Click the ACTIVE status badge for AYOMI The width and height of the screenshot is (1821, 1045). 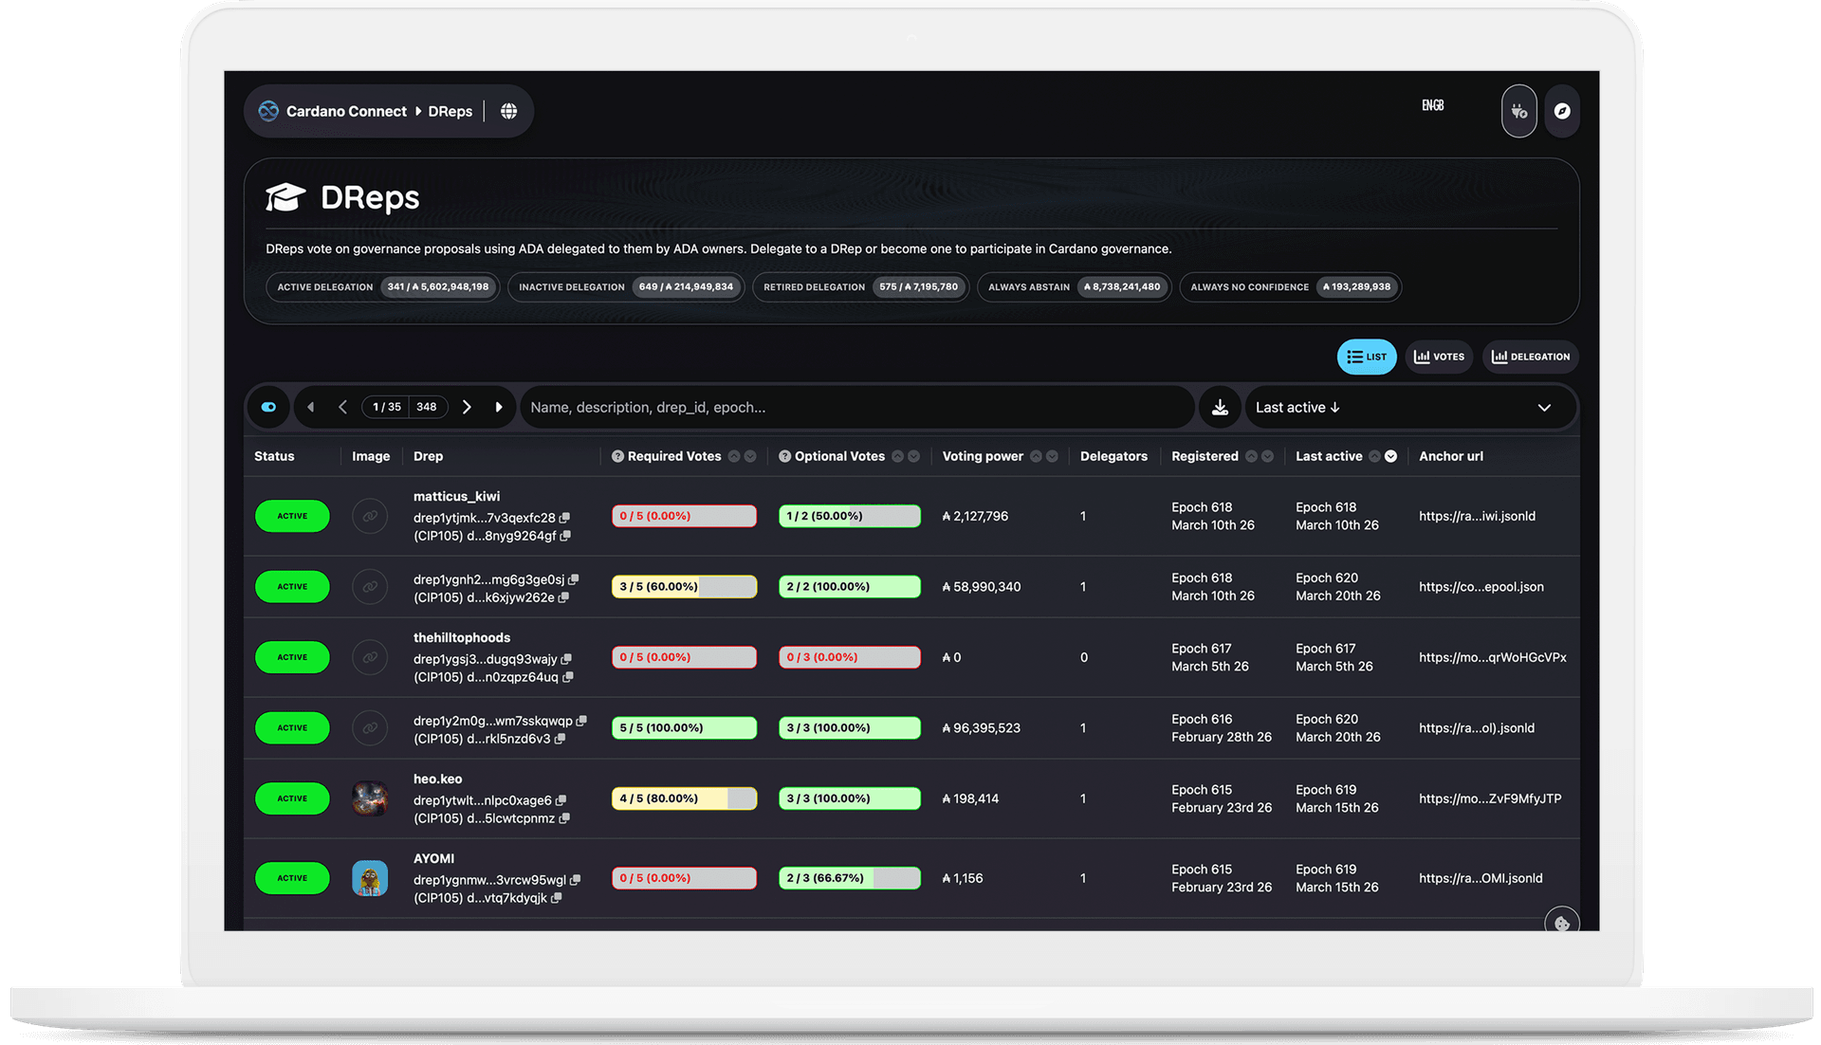pyautogui.click(x=291, y=878)
